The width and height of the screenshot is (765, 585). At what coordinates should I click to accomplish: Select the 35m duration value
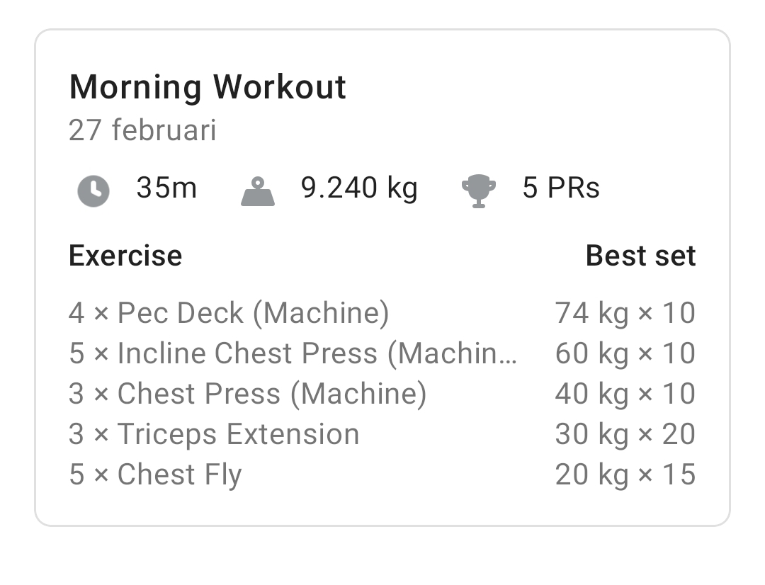[x=166, y=188]
